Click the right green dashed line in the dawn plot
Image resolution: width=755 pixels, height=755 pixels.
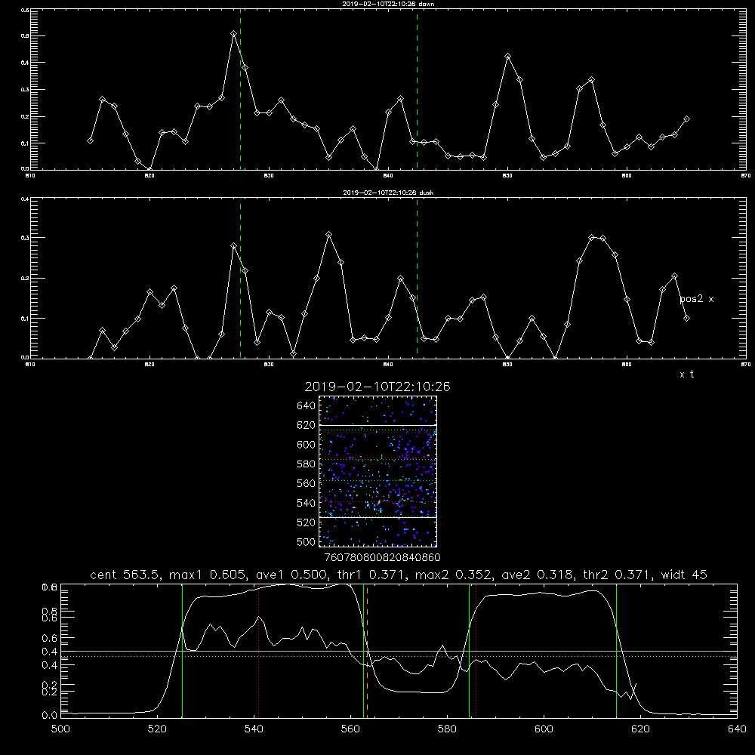[x=417, y=89]
